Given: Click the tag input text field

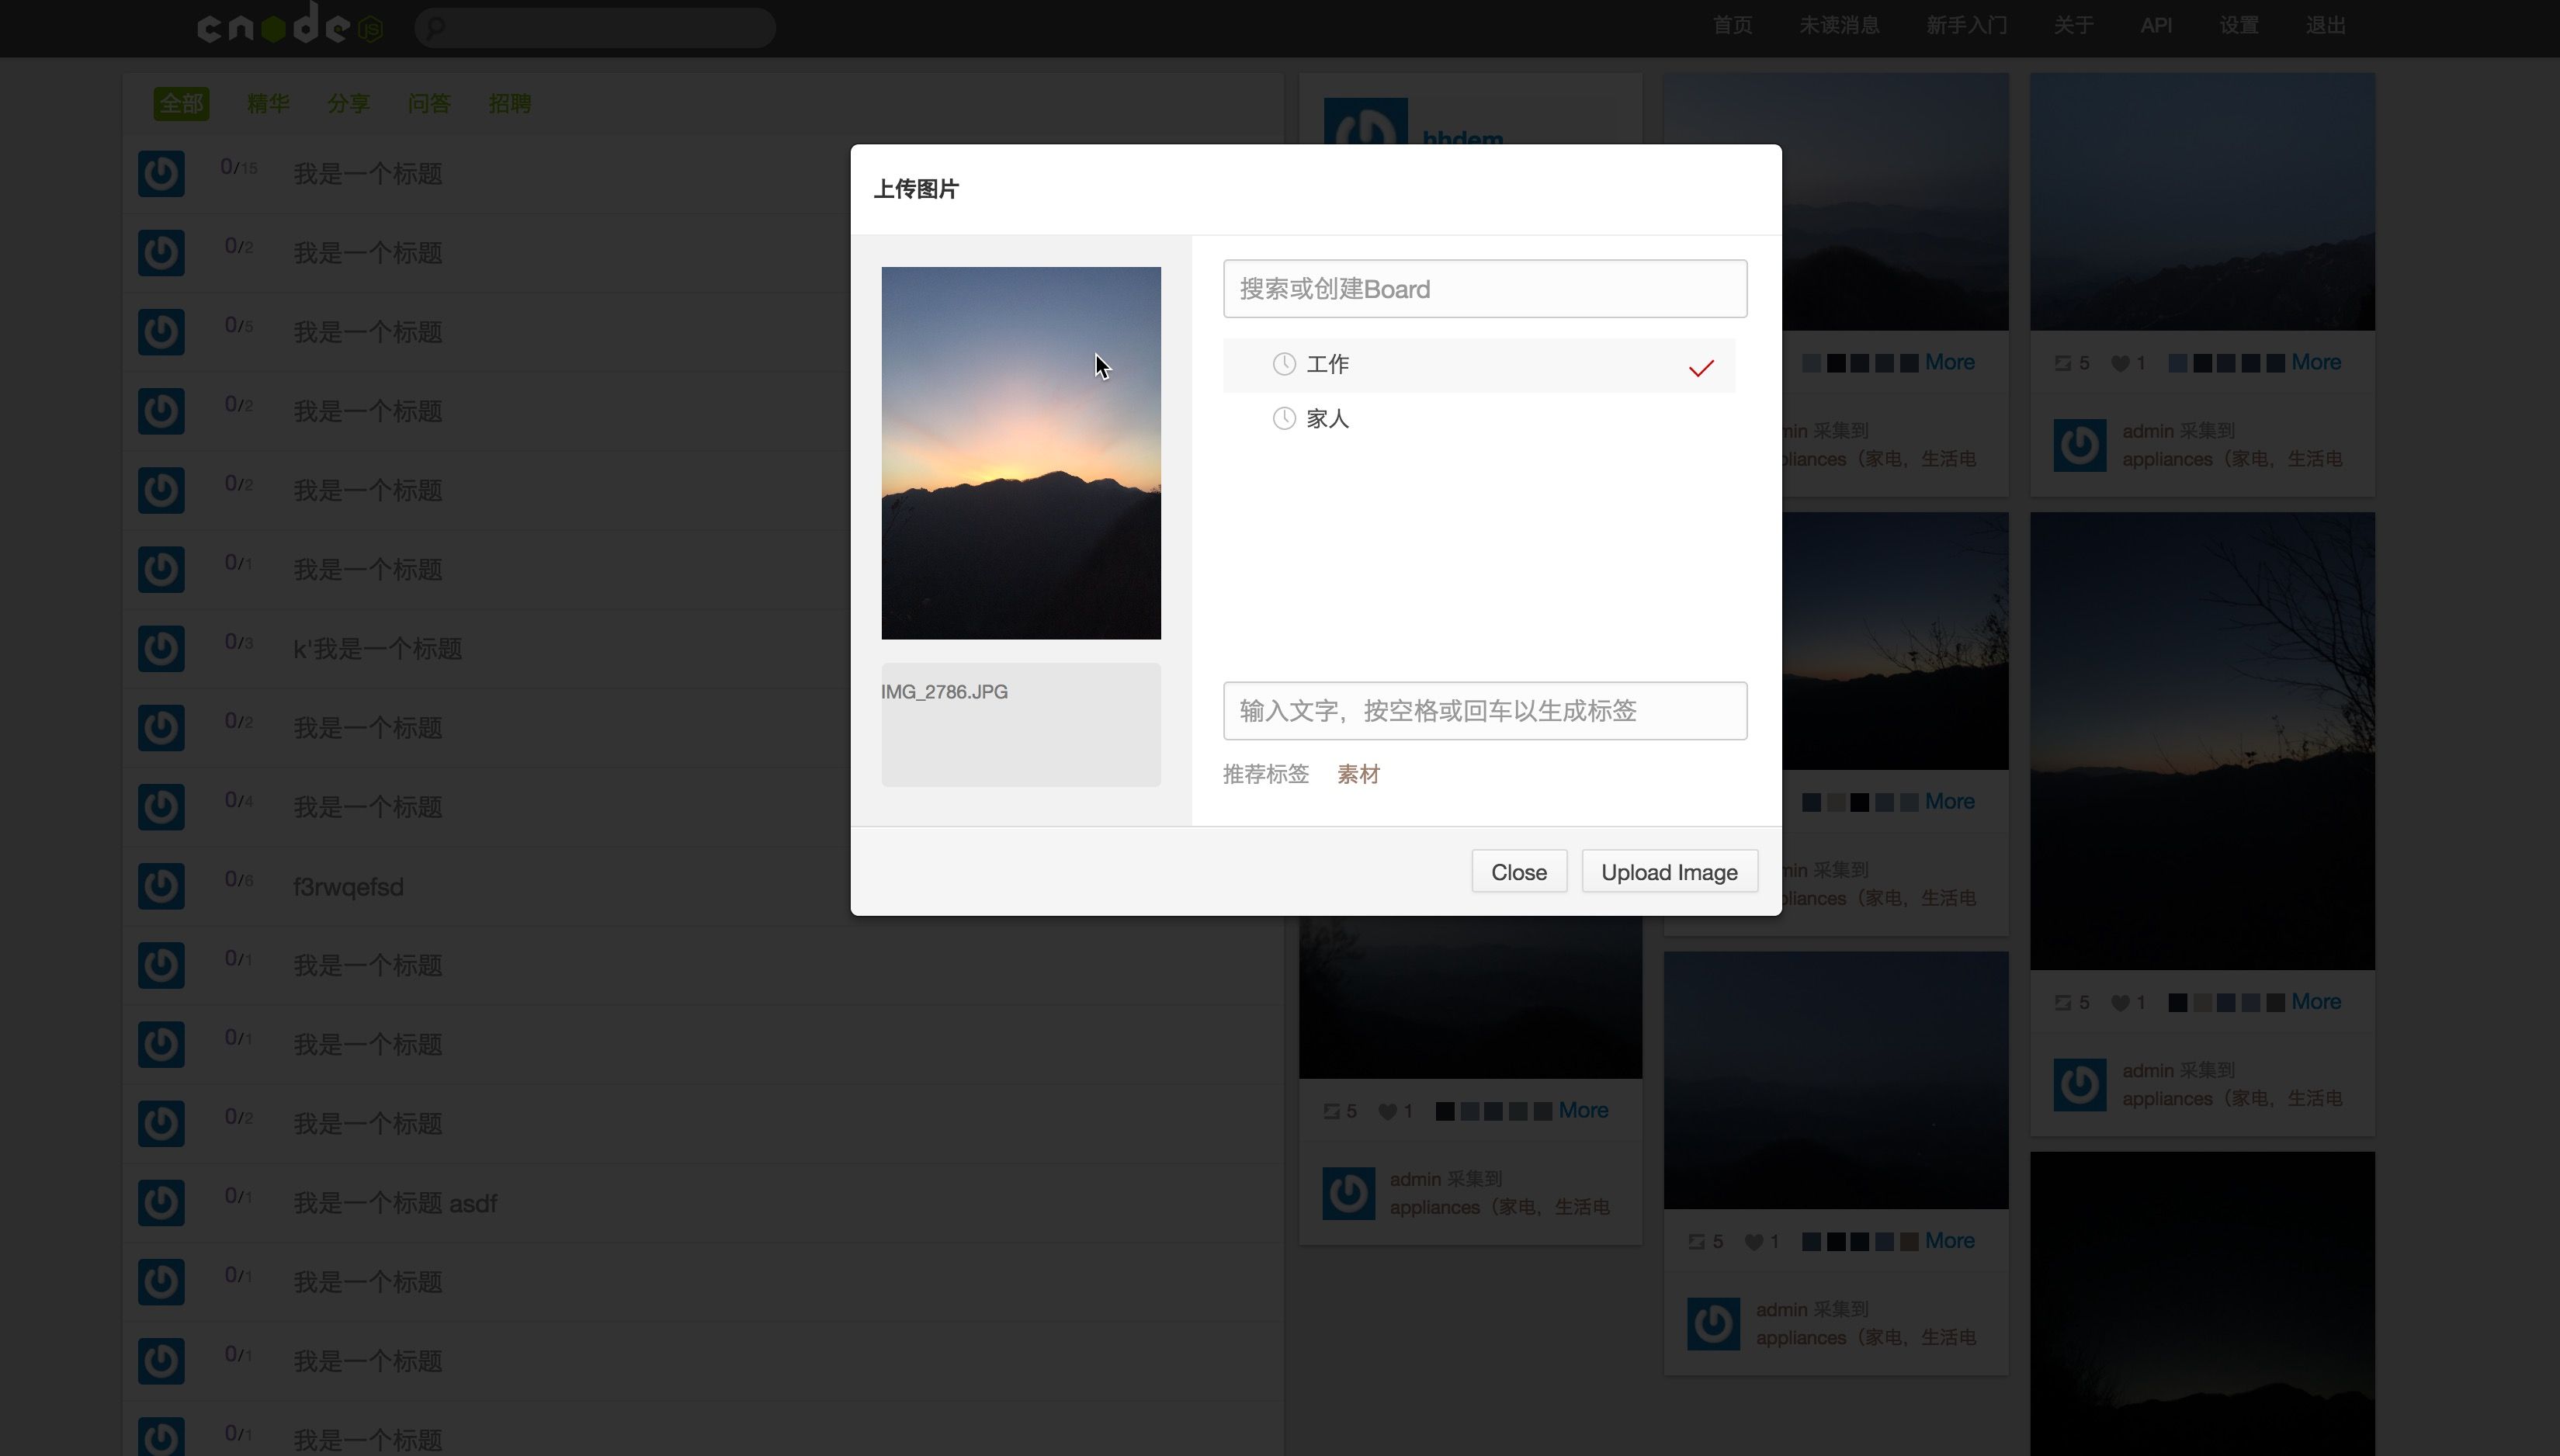Looking at the screenshot, I should pyautogui.click(x=1484, y=710).
